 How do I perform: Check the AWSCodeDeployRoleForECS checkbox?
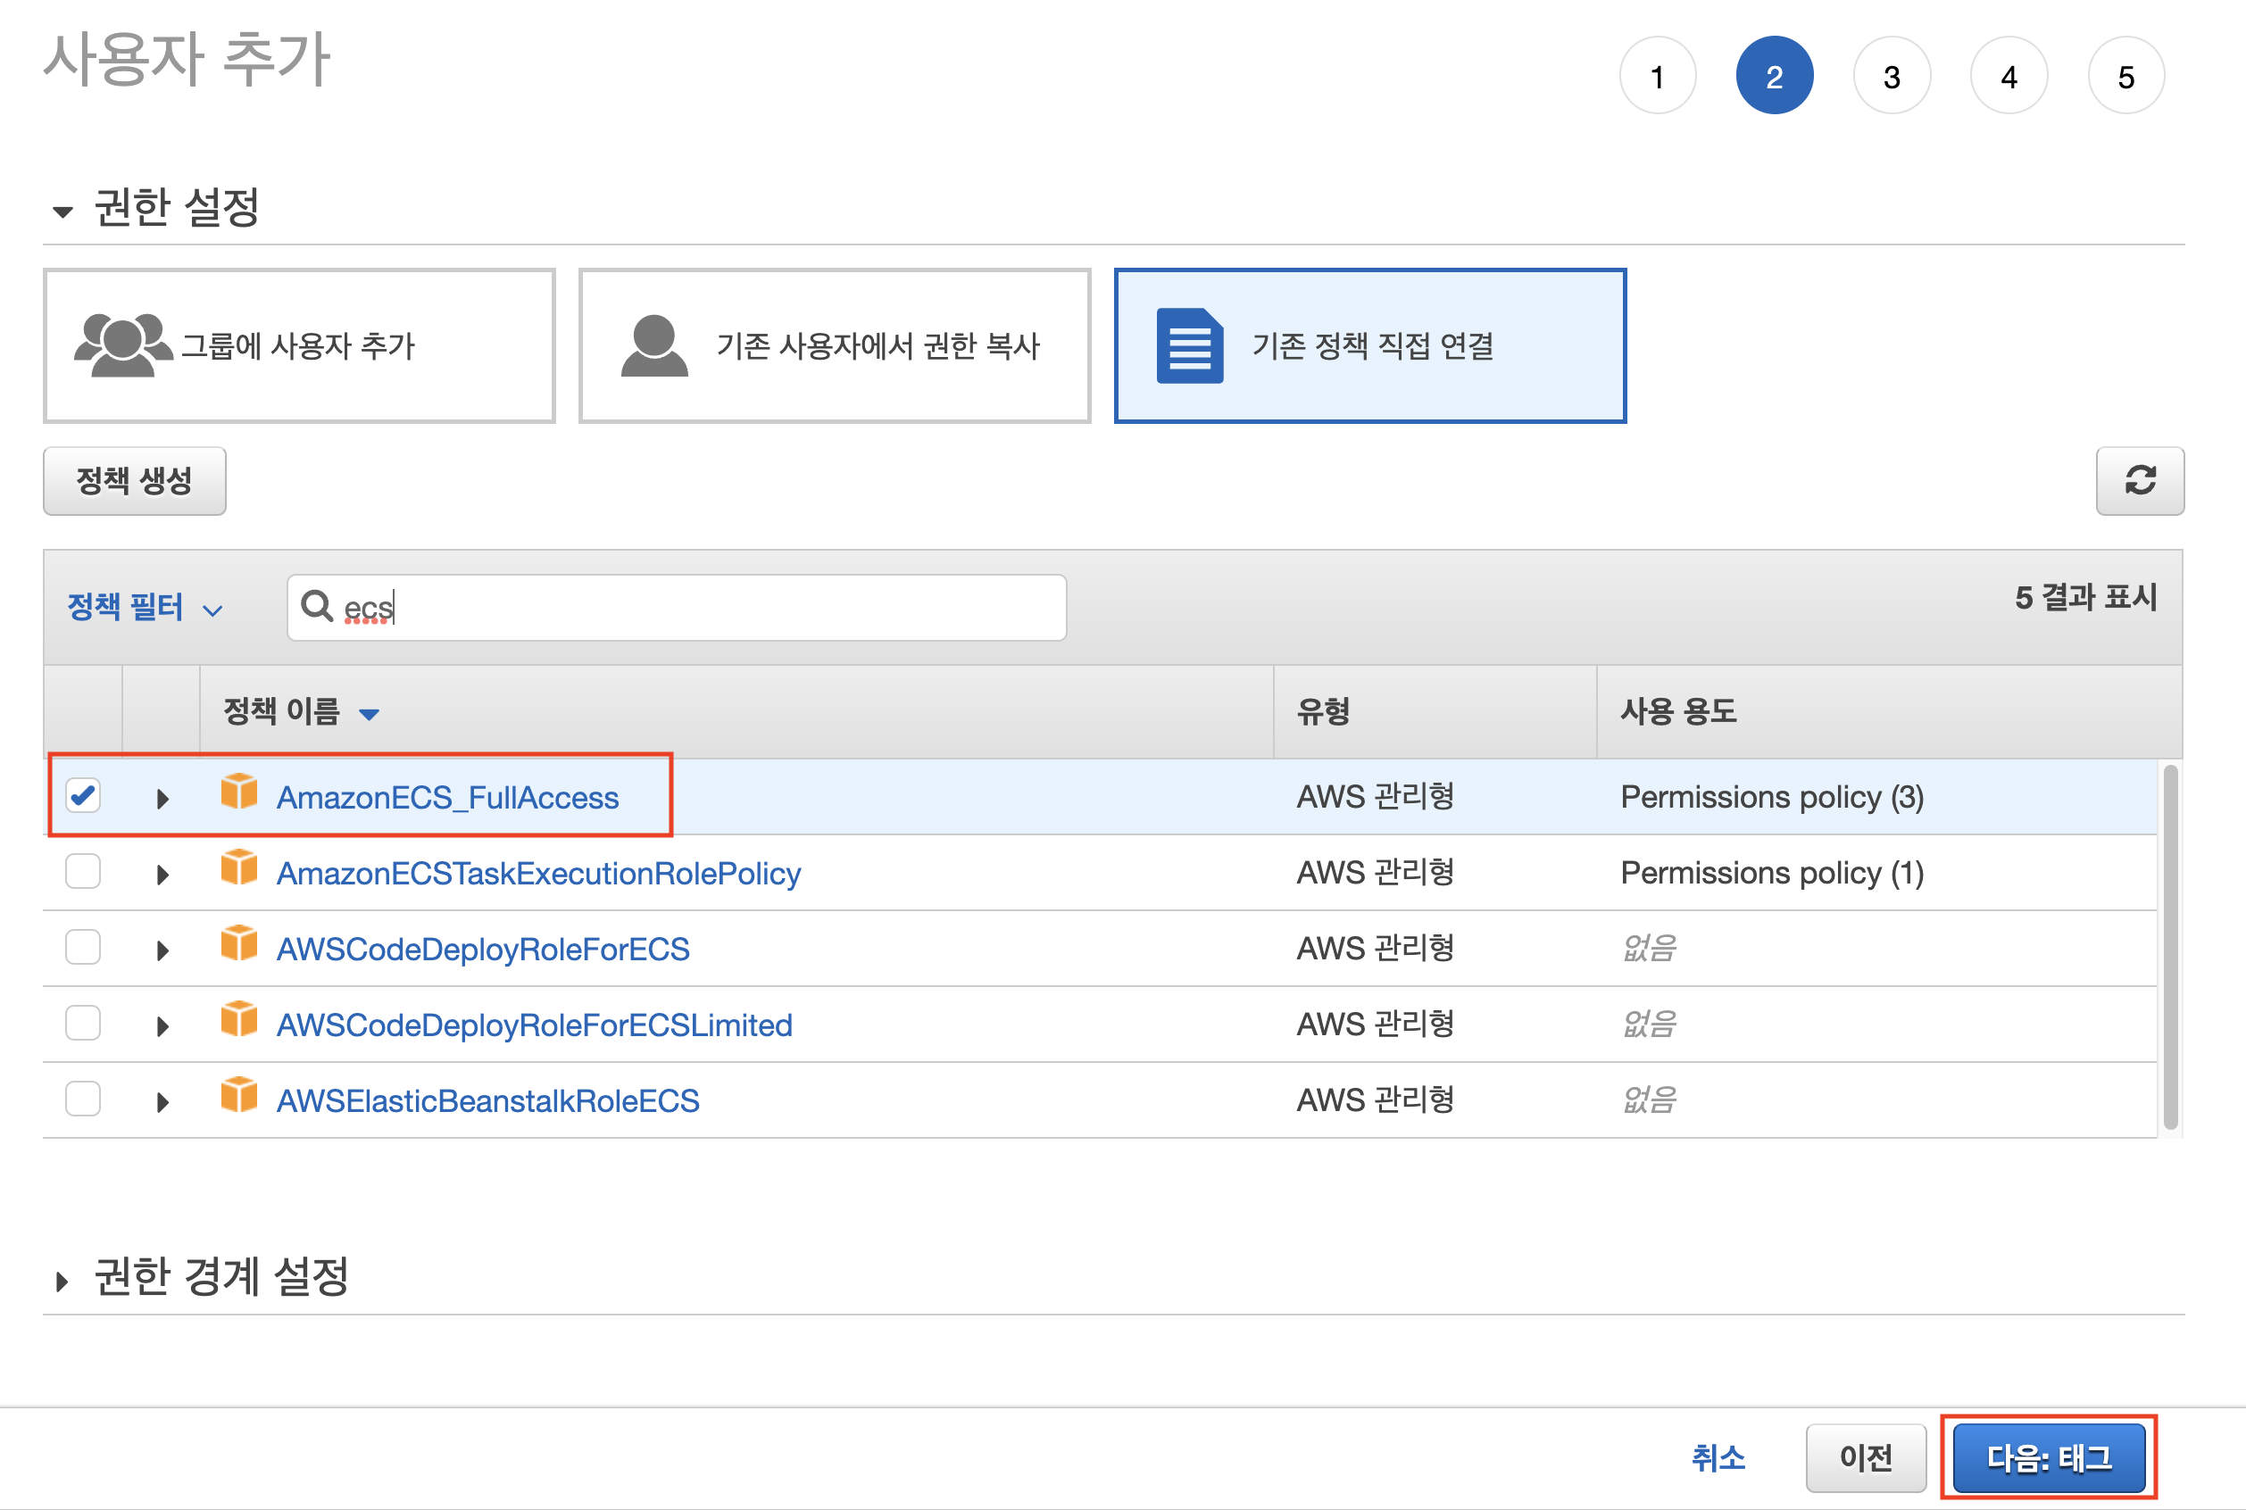pos(83,947)
